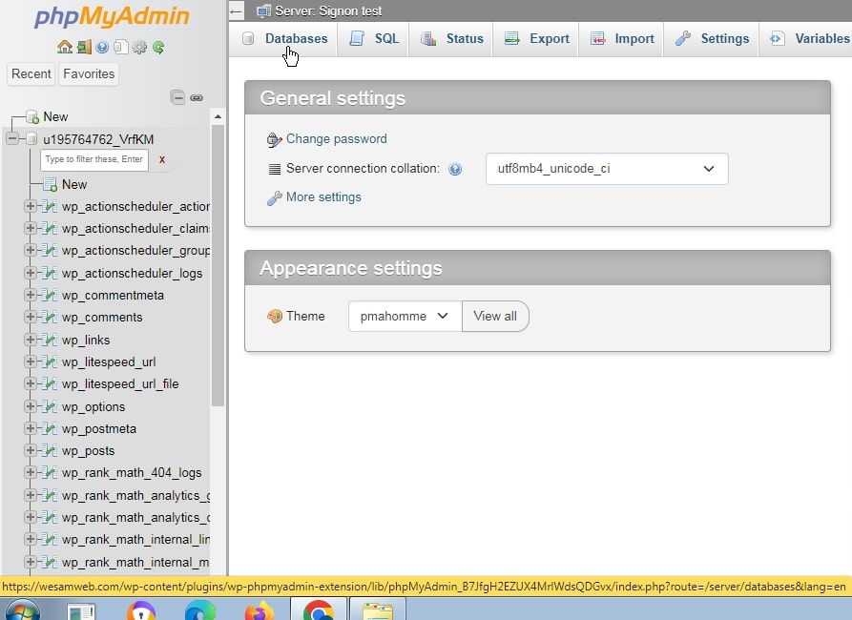Click the wp_comments table icon
Image resolution: width=852 pixels, height=620 pixels.
[50, 317]
